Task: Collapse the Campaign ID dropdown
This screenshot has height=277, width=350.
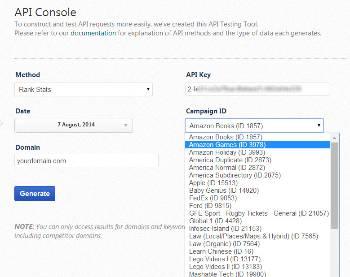Action: 254,126
